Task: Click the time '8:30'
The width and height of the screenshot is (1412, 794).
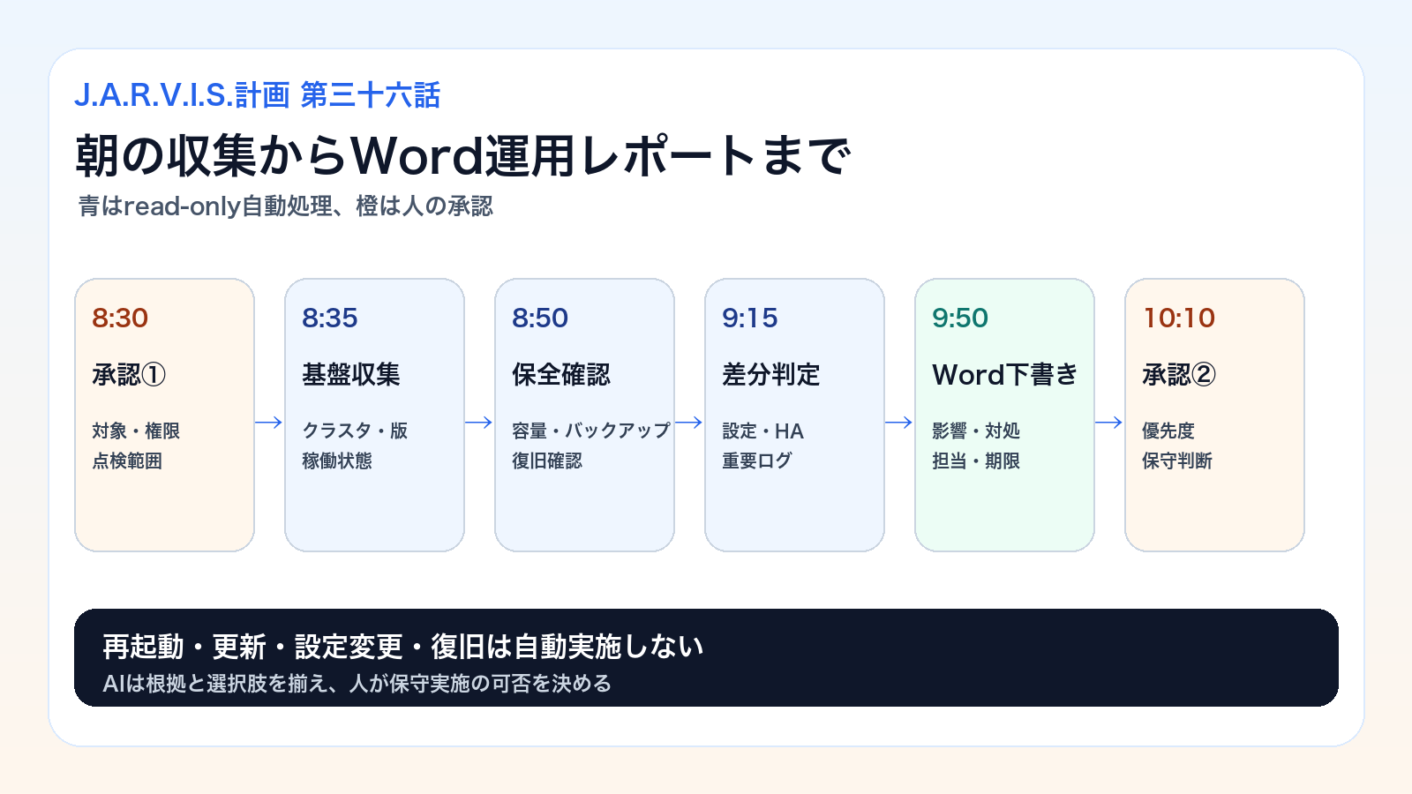Action: [120, 318]
